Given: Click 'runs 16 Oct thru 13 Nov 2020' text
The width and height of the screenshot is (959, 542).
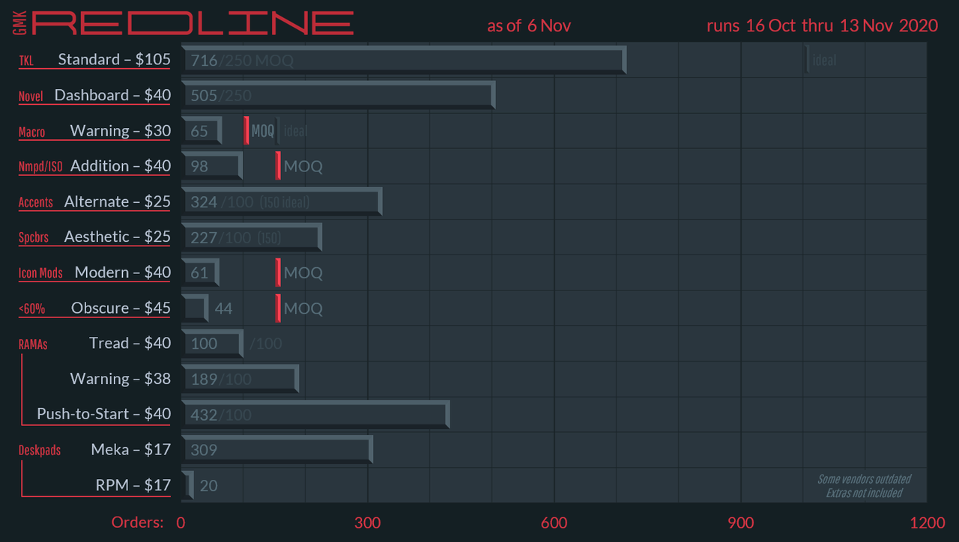Looking at the screenshot, I should [x=822, y=25].
